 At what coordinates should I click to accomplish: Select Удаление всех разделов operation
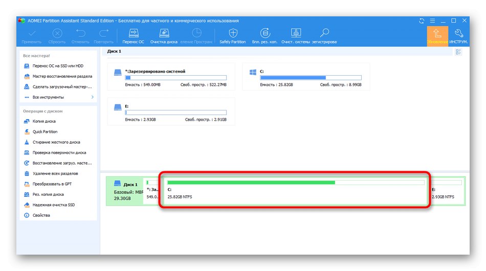[x=51, y=173]
